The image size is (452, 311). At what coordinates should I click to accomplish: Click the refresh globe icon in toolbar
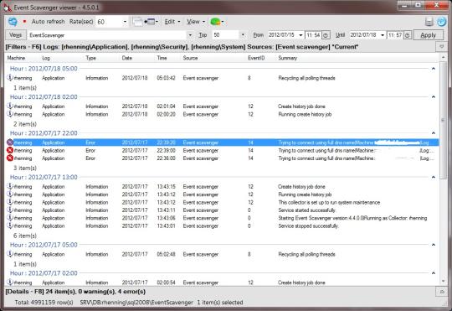point(13,22)
